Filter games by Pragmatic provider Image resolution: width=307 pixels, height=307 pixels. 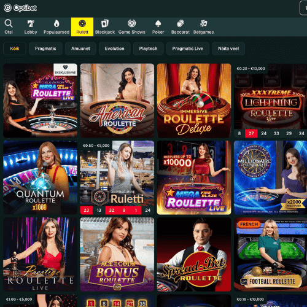tap(45, 49)
